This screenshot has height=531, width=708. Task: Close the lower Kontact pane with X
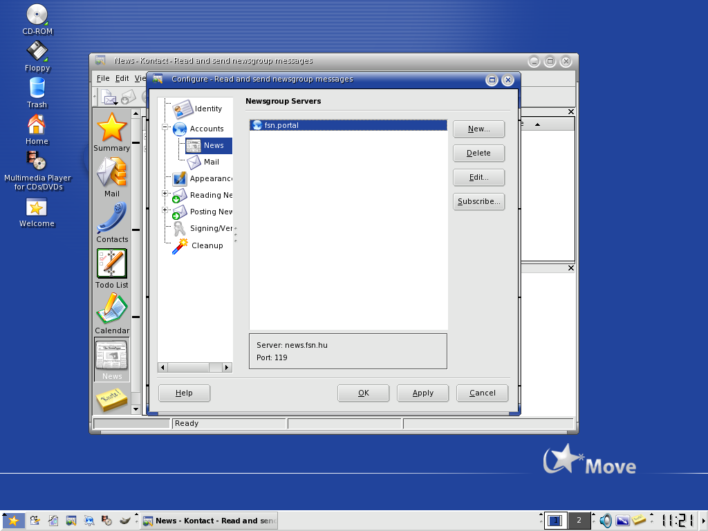[x=571, y=268]
